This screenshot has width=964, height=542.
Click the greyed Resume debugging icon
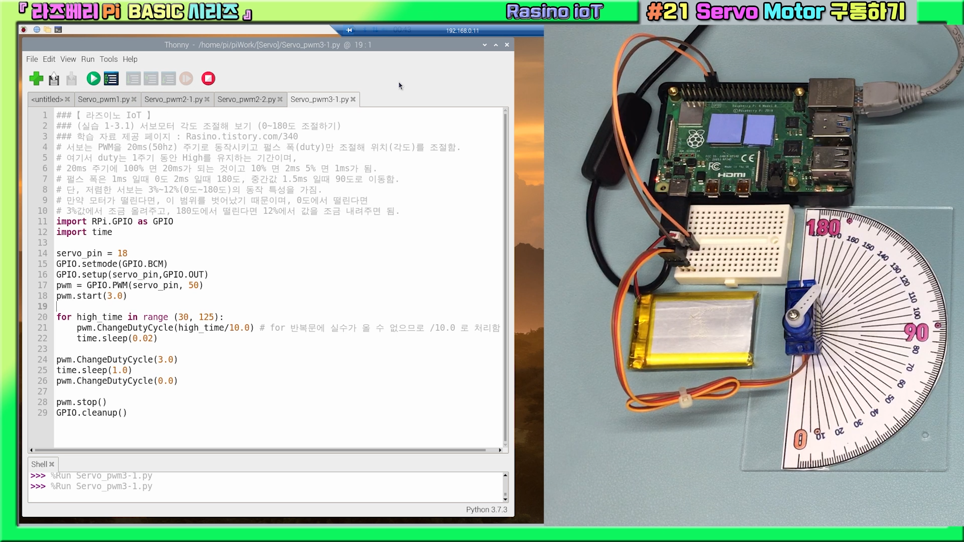(186, 79)
